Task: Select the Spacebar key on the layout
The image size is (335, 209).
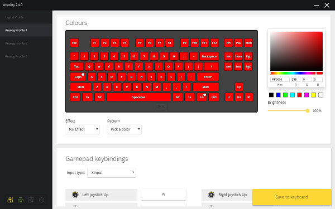Action: click(x=138, y=97)
